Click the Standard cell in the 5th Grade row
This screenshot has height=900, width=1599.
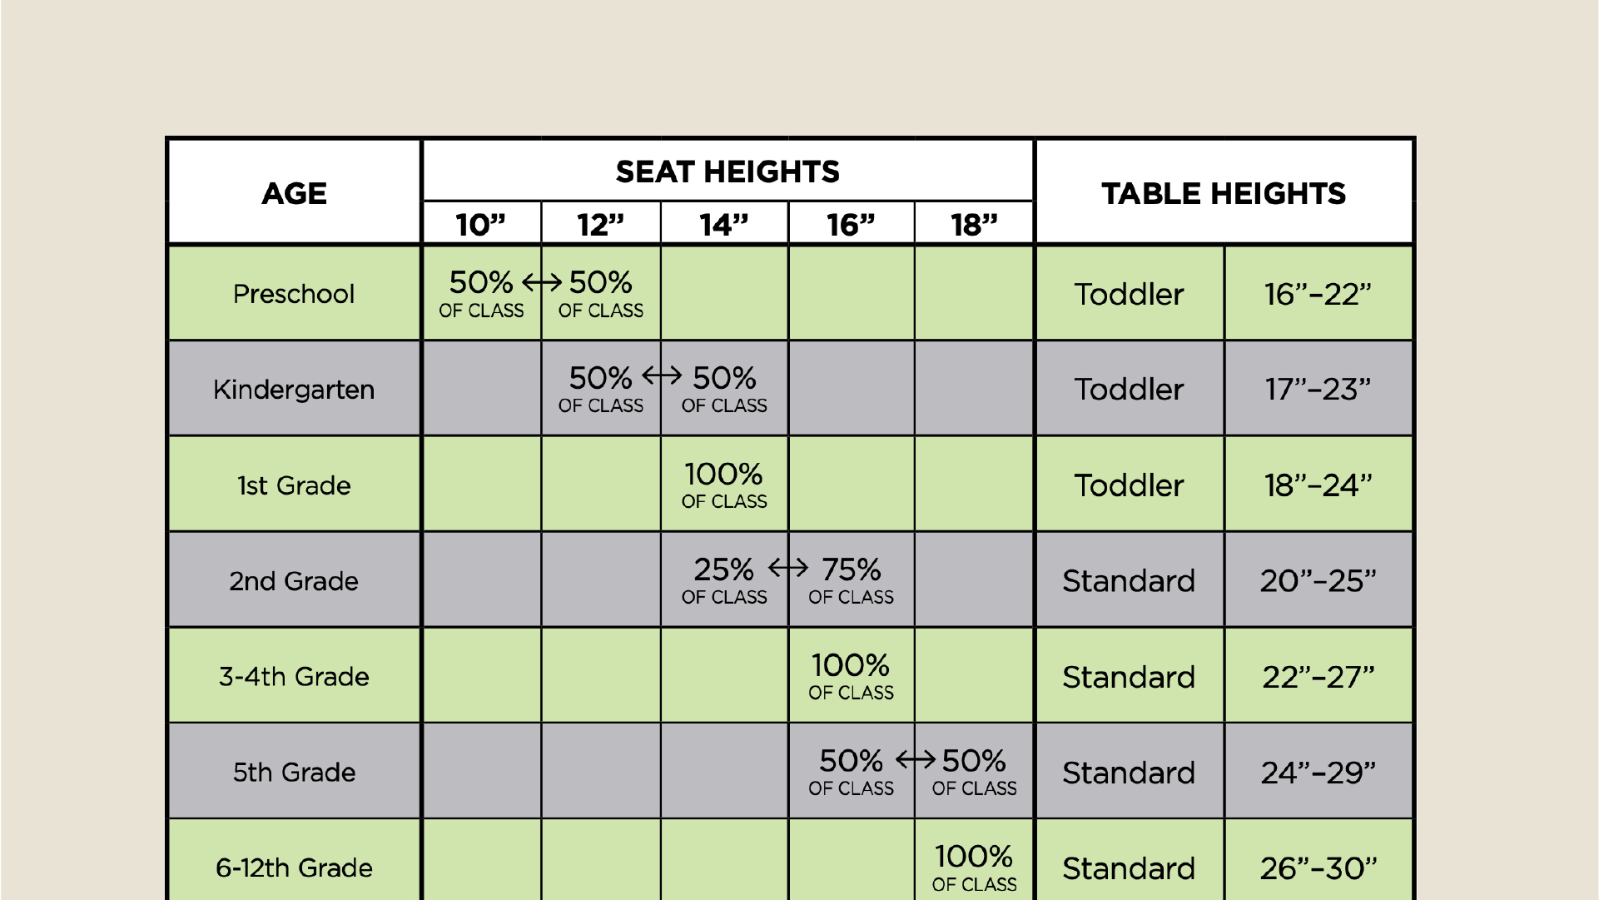1129,773
